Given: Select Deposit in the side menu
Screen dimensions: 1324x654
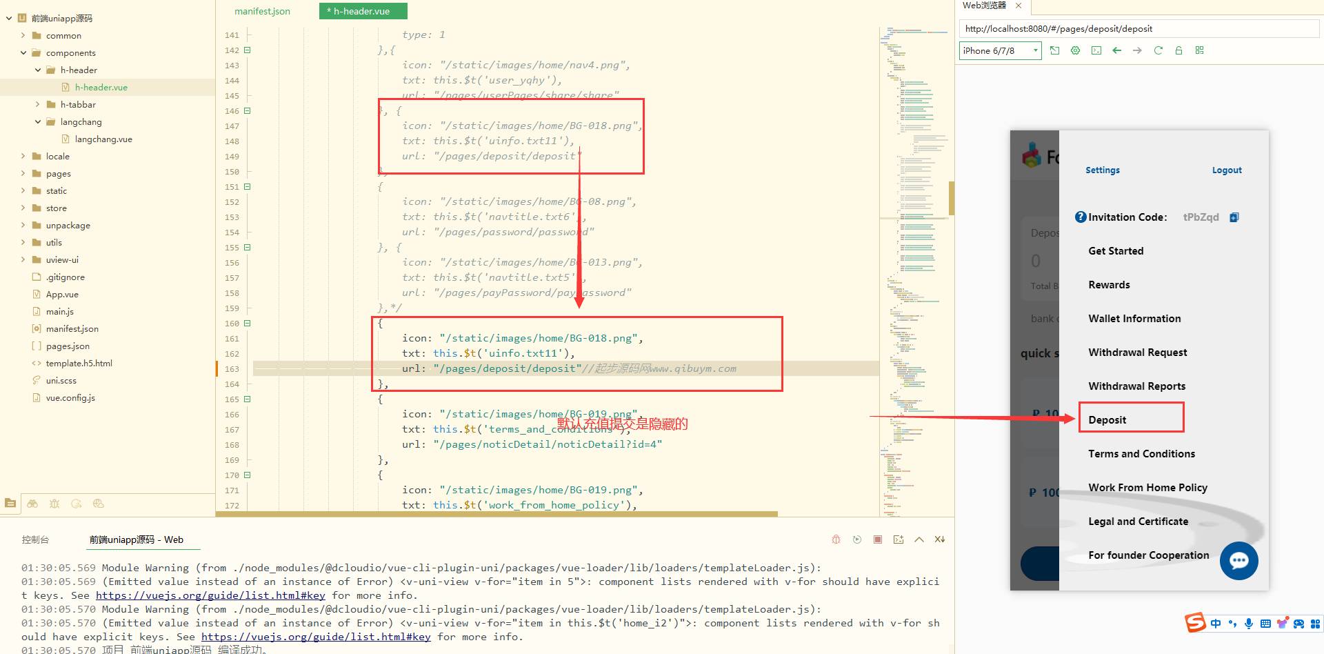Looking at the screenshot, I should pyautogui.click(x=1107, y=420).
